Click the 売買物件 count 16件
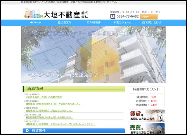The image size is (187, 135). [x=154, y=101]
